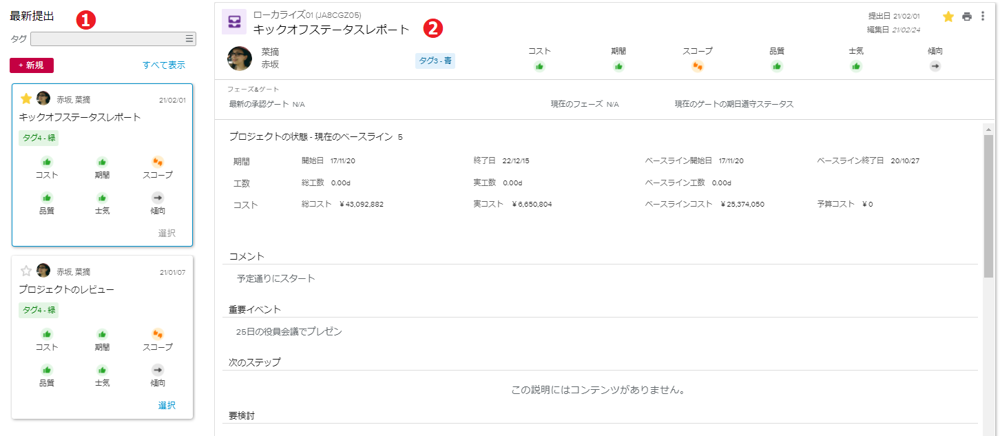Star the プロジェクトのレビュー report card

(26, 271)
